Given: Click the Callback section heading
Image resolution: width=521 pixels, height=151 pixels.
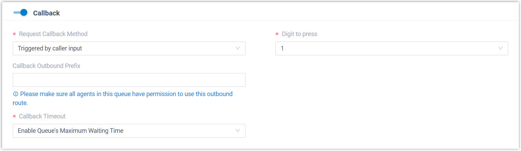Looking at the screenshot, I should tap(47, 13).
